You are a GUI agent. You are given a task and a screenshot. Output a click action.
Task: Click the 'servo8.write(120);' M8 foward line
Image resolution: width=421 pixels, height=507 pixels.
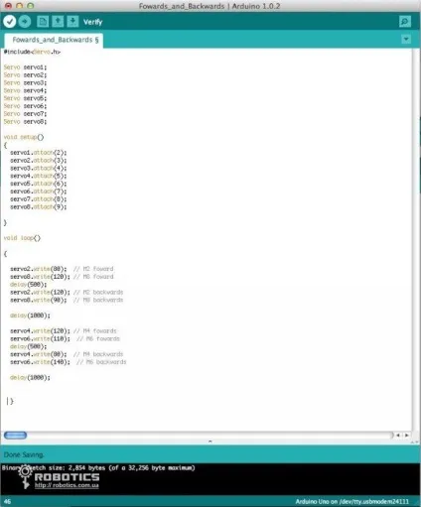point(62,277)
